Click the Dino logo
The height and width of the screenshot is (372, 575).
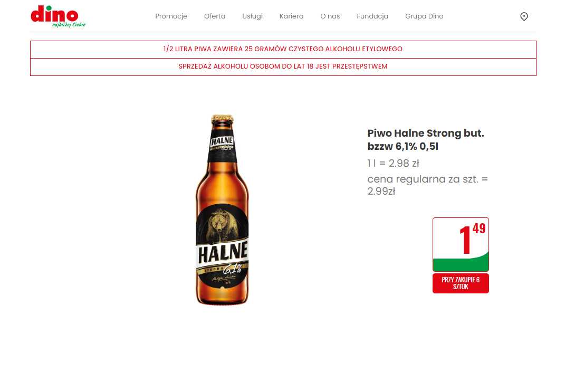pyautogui.click(x=58, y=16)
